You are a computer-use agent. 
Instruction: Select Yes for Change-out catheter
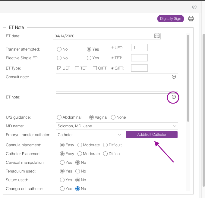(x=62, y=189)
